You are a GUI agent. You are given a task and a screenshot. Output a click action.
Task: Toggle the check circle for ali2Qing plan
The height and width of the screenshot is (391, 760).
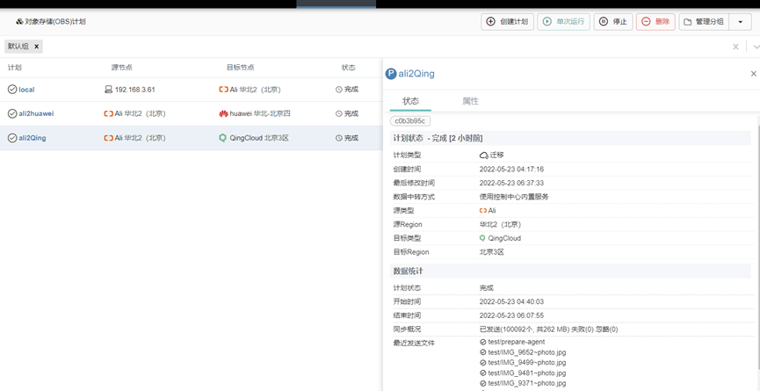tap(12, 138)
